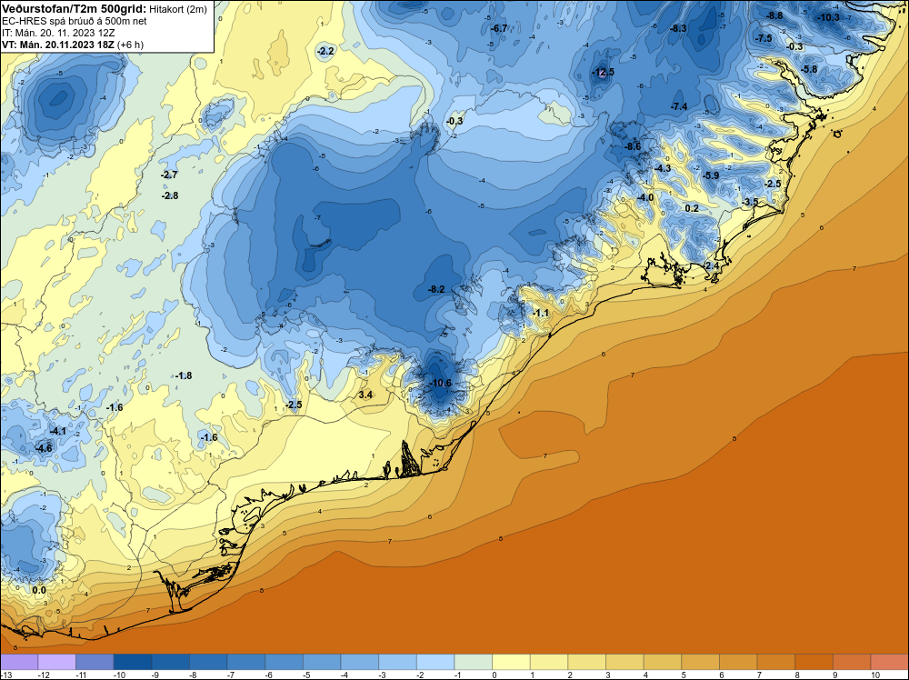
Task: Click the -13 label in the color legend
Action: coord(5,675)
